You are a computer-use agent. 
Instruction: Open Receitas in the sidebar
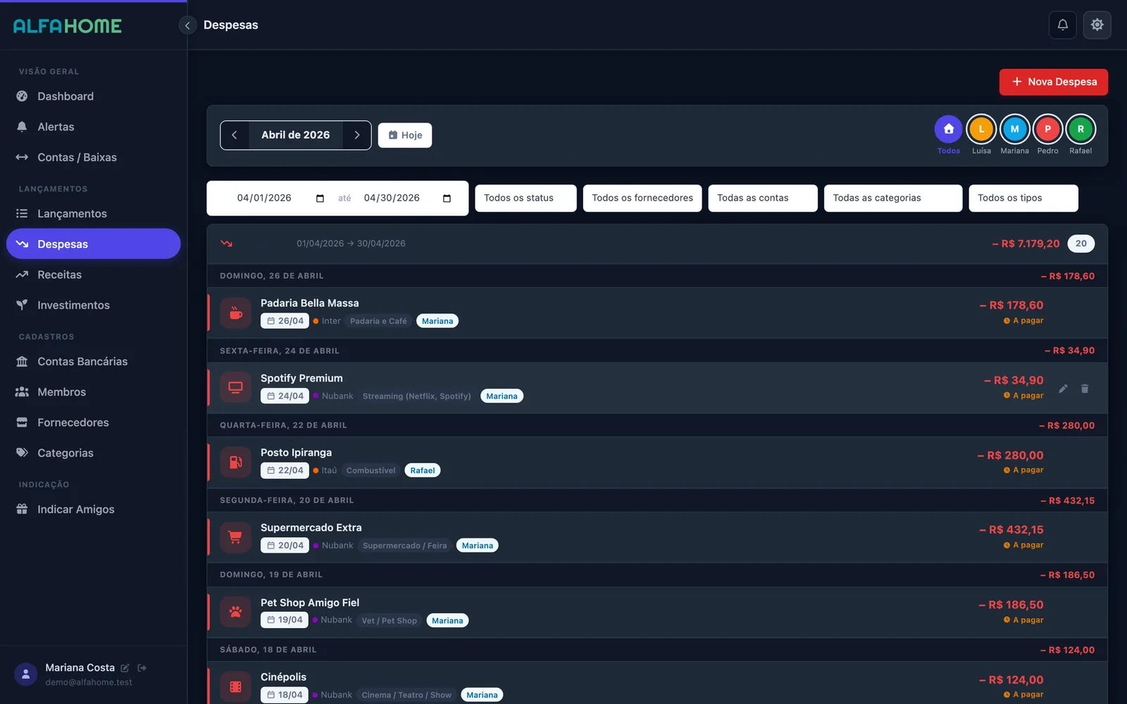[x=94, y=275]
